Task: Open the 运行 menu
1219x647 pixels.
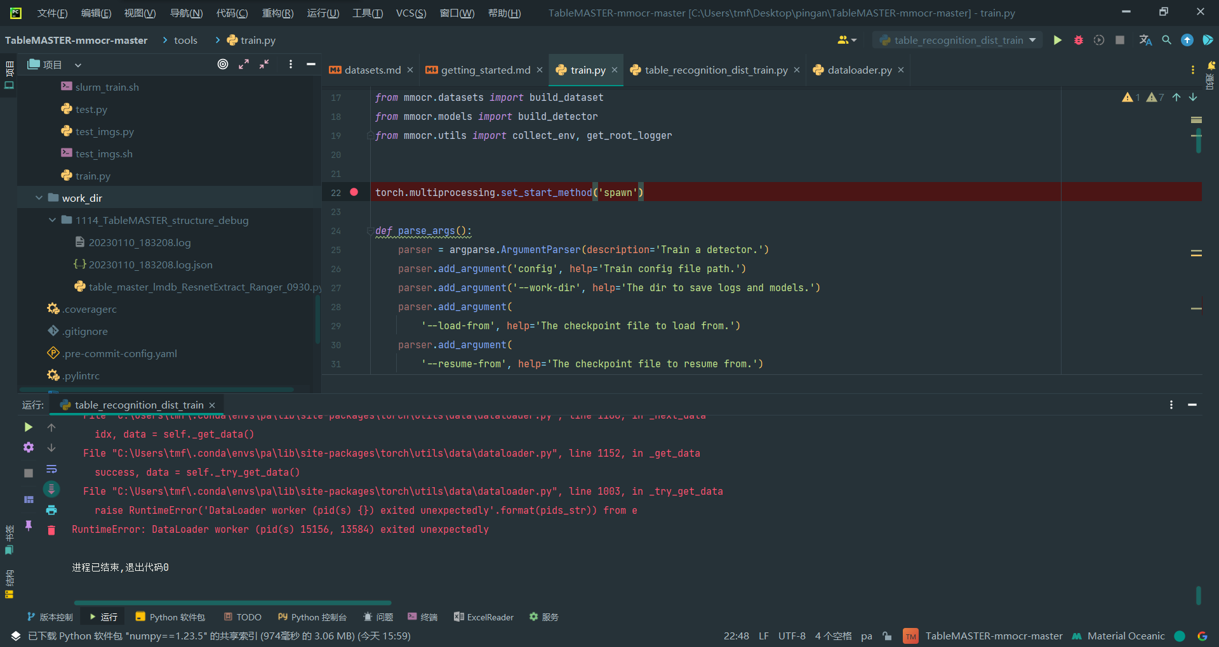Action: click(x=323, y=13)
